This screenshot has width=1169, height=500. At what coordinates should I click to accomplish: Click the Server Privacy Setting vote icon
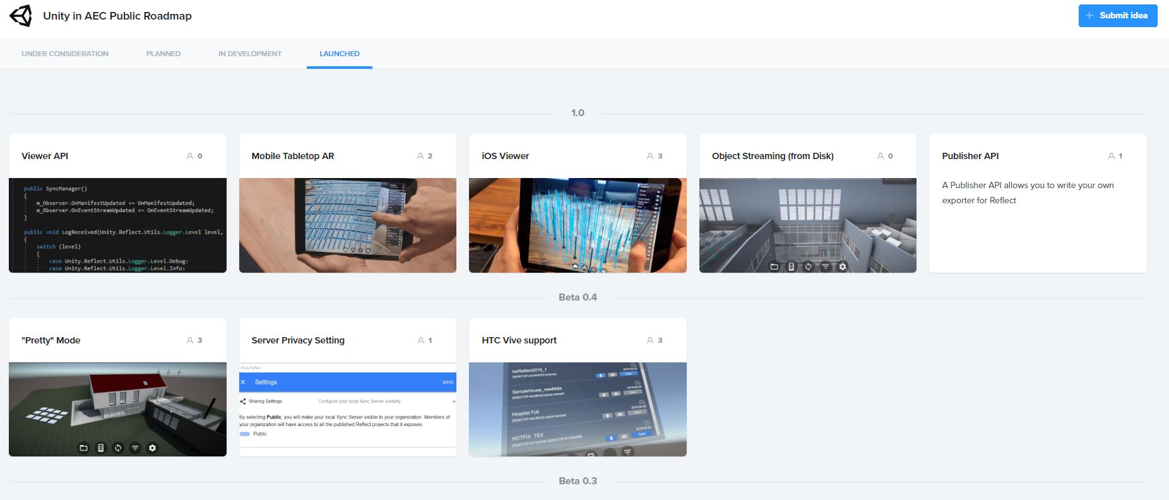[x=420, y=340]
